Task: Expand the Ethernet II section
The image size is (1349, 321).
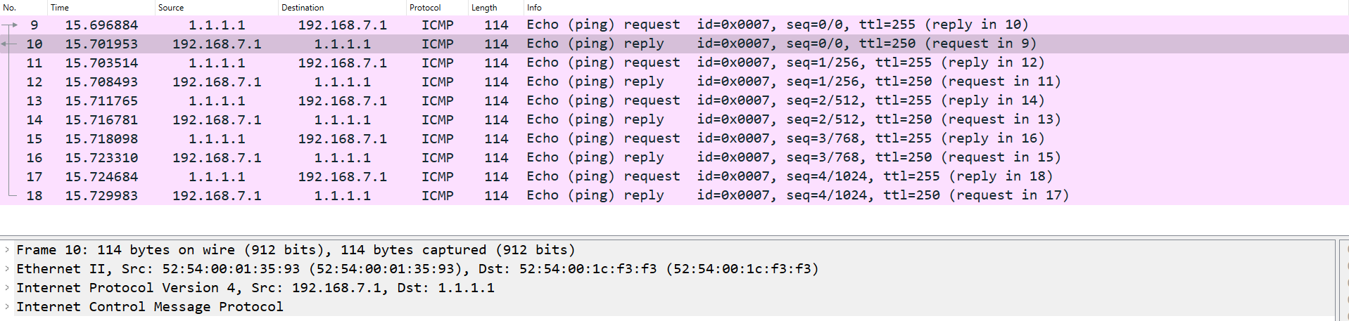Action: coord(7,268)
